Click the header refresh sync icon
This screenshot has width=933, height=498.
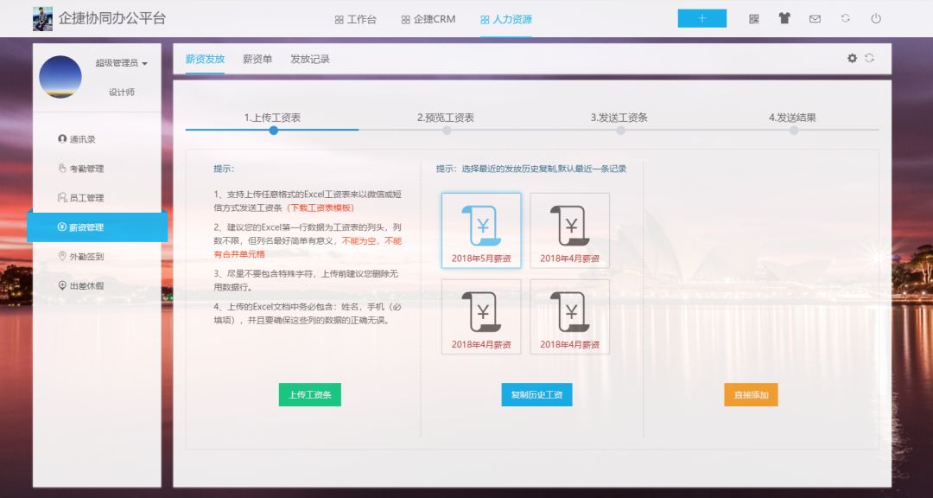click(x=846, y=18)
